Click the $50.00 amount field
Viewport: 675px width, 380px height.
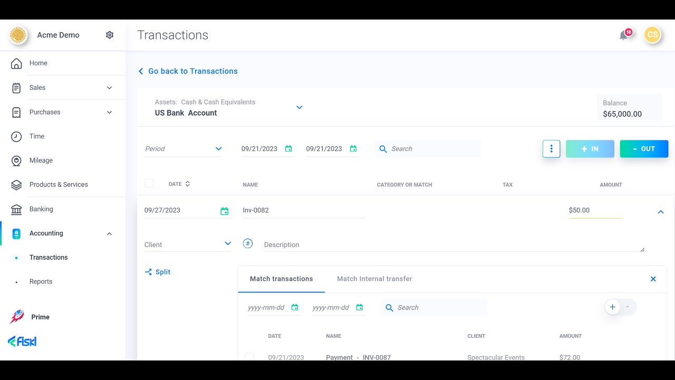[x=595, y=210]
